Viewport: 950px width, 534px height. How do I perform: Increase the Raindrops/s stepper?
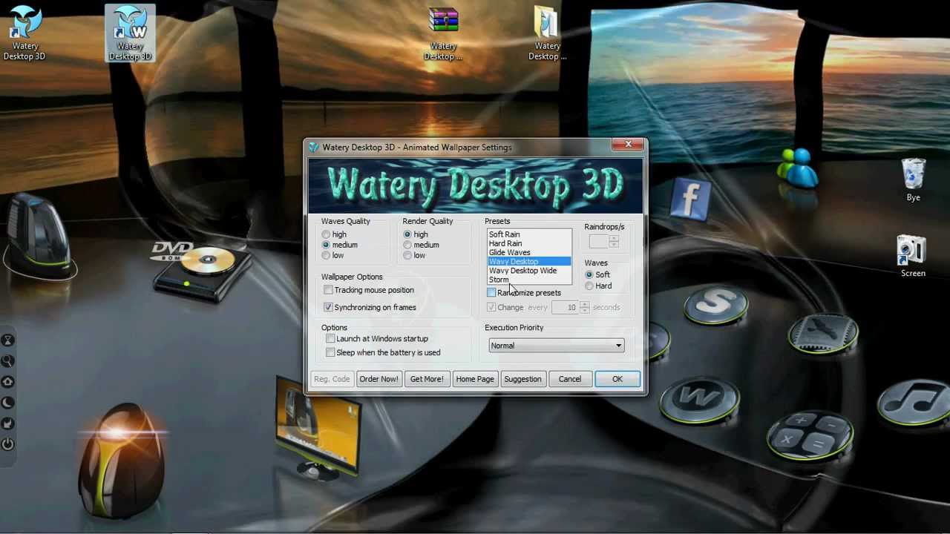[x=614, y=238]
